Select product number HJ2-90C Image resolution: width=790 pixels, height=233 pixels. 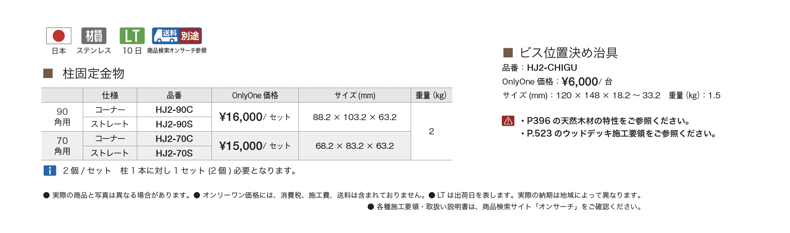(174, 110)
